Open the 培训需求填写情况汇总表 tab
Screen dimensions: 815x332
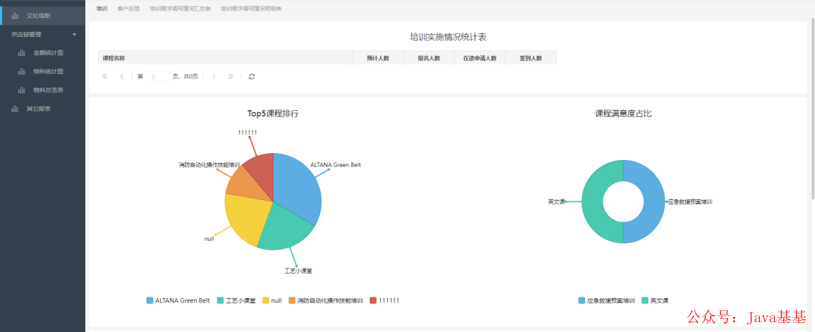click(x=180, y=9)
